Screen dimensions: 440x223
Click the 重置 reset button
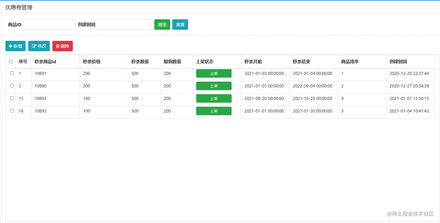pos(180,24)
